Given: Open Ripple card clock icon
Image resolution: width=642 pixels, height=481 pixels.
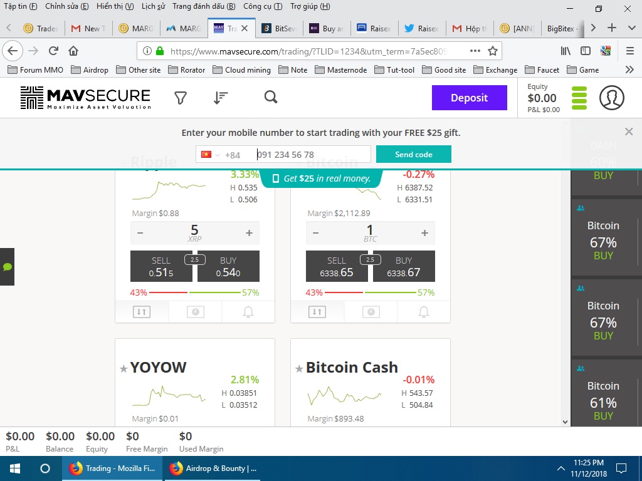Looking at the screenshot, I should [x=196, y=312].
